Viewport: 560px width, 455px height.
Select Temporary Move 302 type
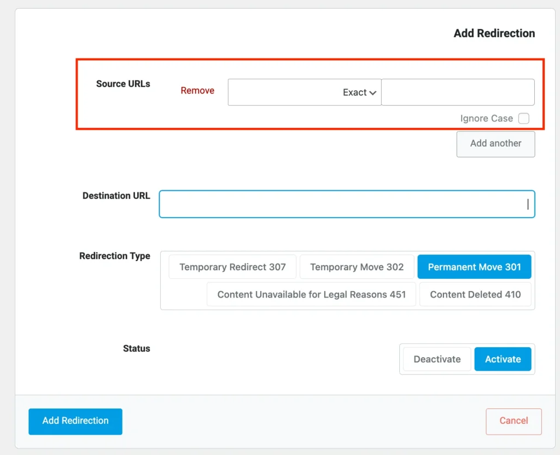357,267
